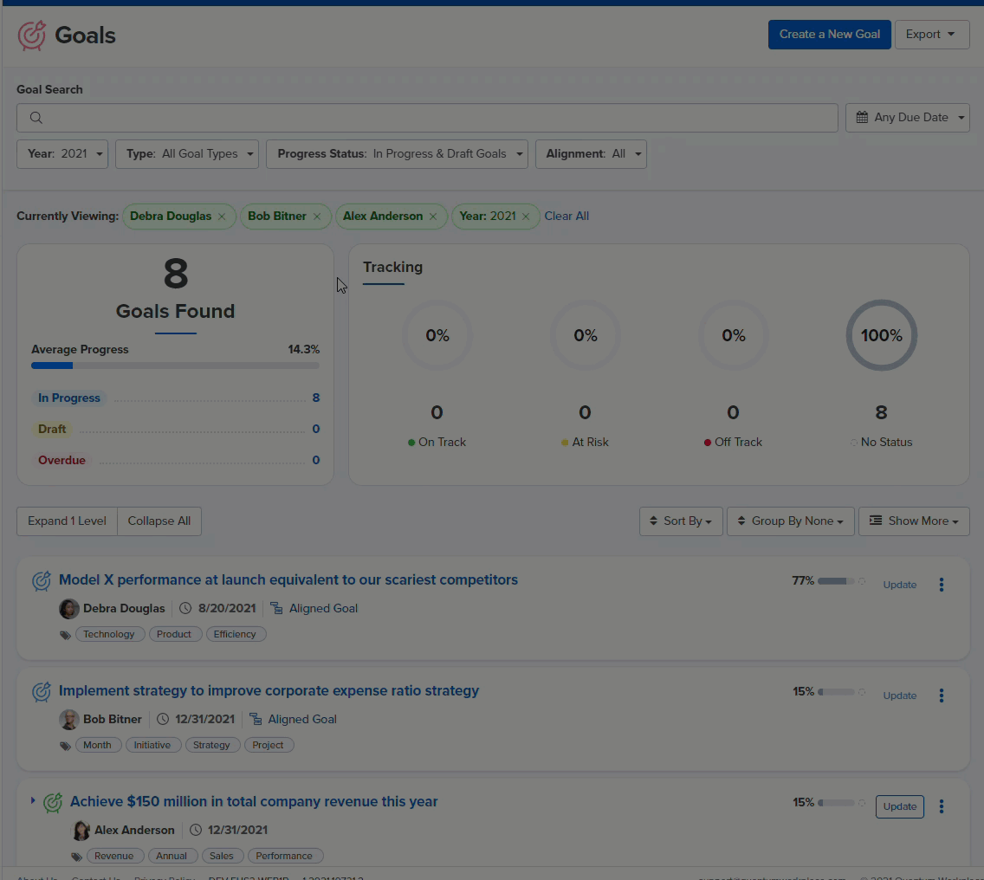984x880 pixels.
Task: Click green goal icon beside Achieve $150 million
Action: (x=53, y=803)
